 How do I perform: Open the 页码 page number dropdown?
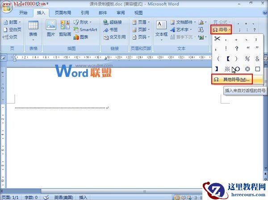[x=141, y=37]
